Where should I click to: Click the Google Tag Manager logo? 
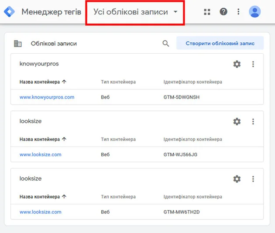pos(9,12)
